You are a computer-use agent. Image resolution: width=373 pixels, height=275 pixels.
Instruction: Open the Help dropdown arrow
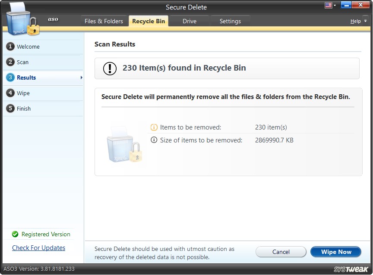(x=364, y=21)
